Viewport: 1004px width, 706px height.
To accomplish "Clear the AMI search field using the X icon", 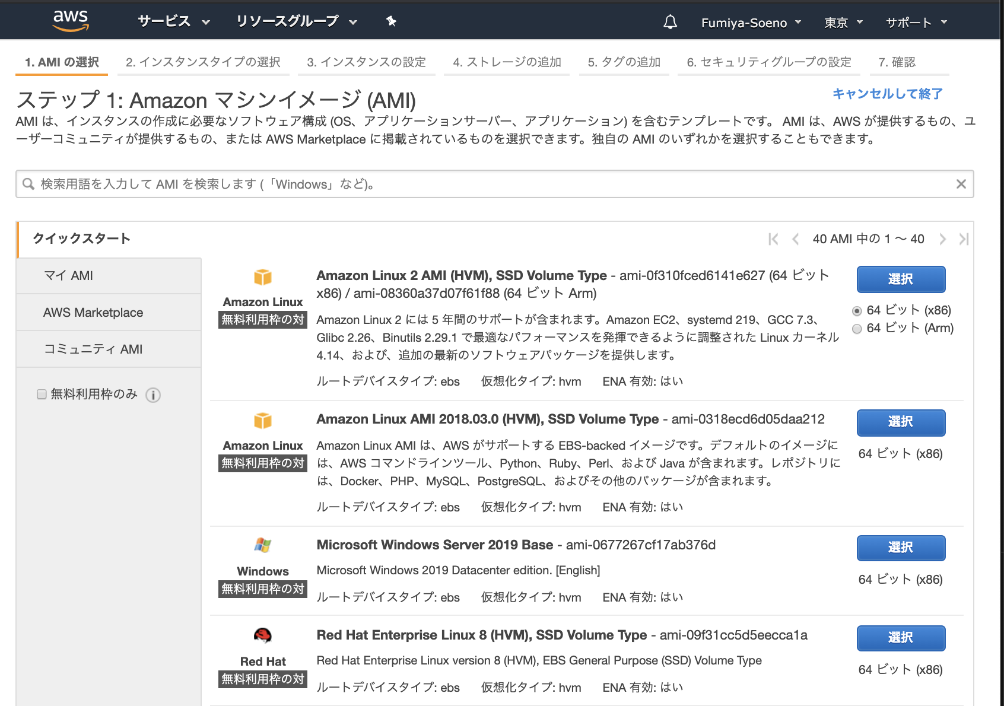I will click(961, 184).
